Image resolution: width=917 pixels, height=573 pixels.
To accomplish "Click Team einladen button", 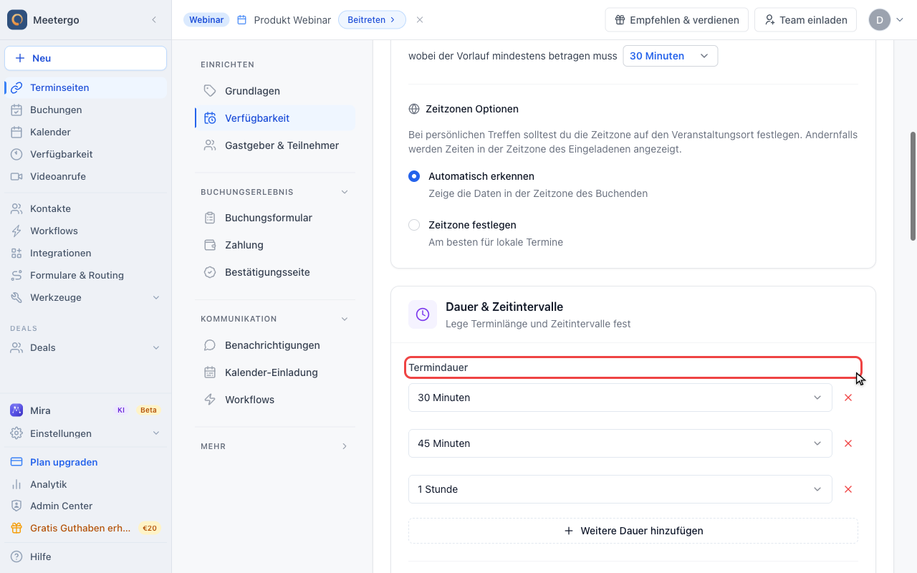I will (806, 20).
